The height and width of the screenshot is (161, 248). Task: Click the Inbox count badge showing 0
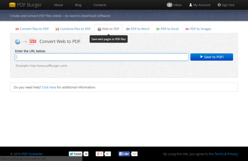(x=169, y=5)
